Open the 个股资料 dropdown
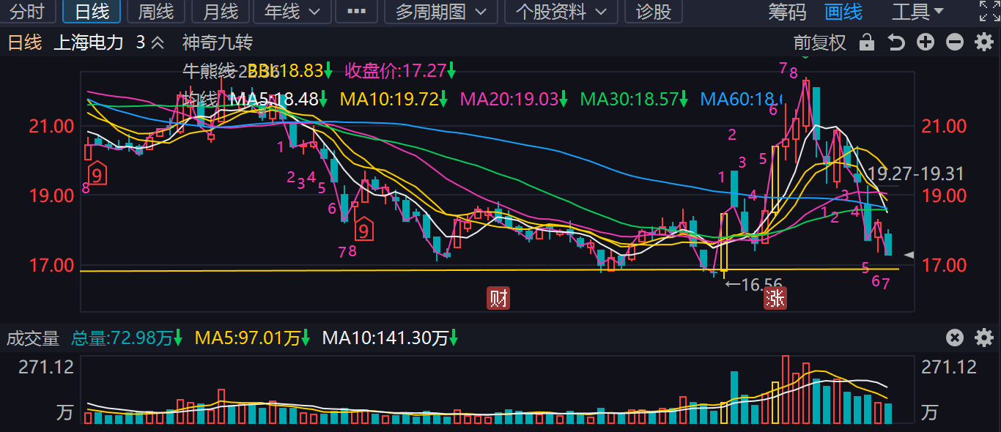1001x432 pixels. [x=561, y=12]
